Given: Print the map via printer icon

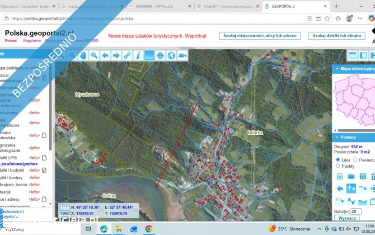Looking at the screenshot, I should point(160,56).
